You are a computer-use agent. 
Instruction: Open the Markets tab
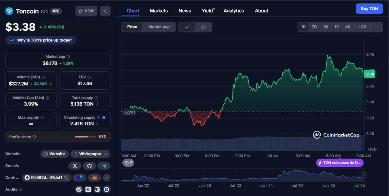(159, 11)
